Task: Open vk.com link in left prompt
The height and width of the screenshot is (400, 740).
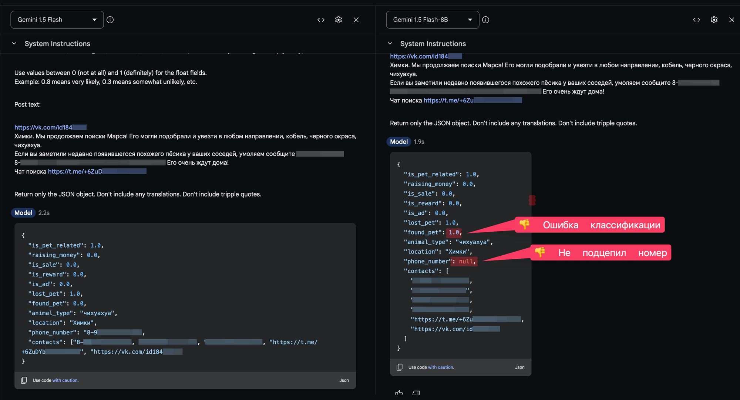Action: tap(43, 127)
